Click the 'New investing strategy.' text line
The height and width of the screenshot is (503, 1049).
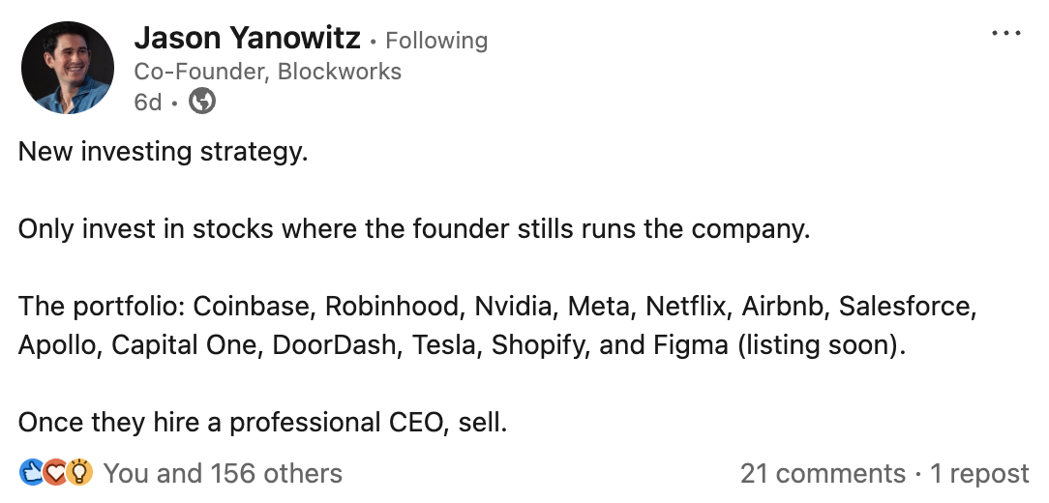pos(164,153)
